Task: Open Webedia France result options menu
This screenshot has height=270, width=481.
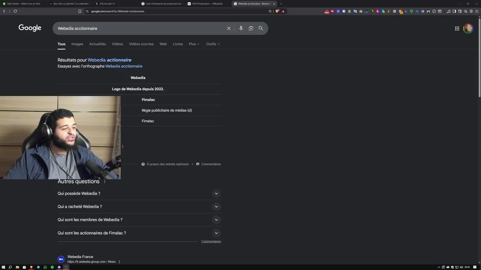Action: coord(119,262)
